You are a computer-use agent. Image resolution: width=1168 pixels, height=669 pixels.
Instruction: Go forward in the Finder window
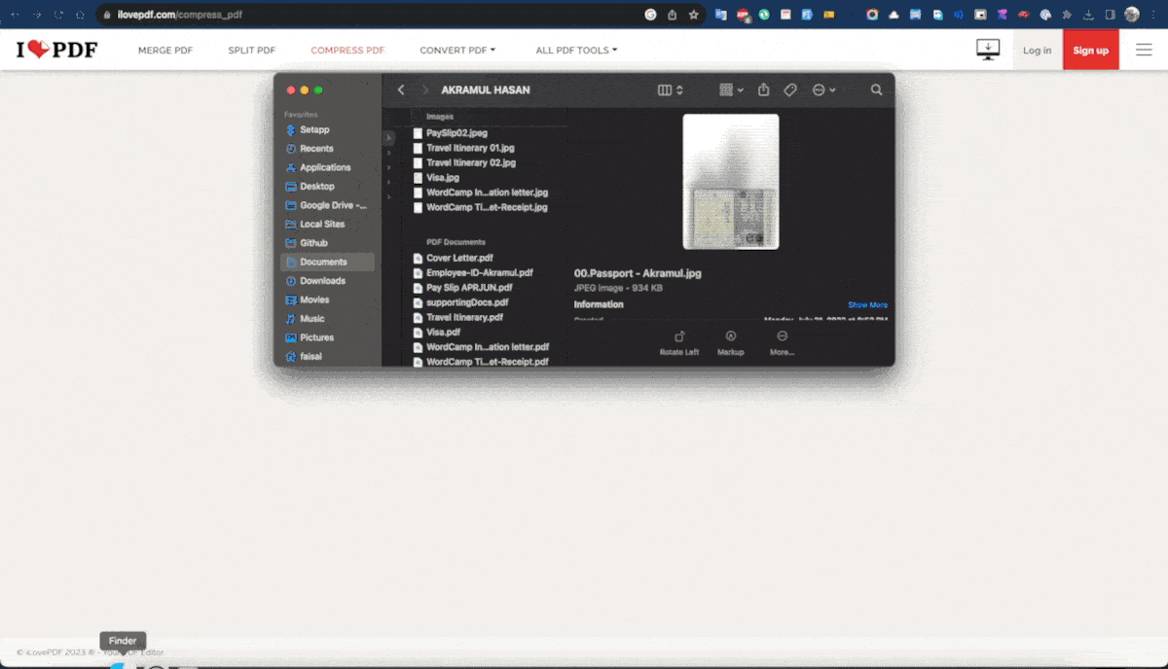(425, 90)
